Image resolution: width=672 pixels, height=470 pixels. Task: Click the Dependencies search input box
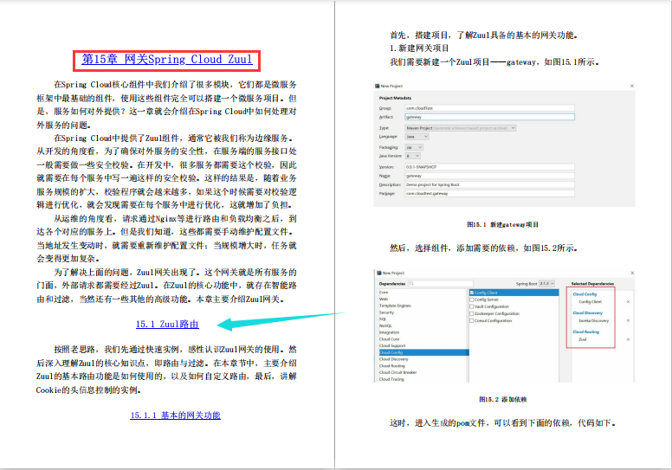coord(441,284)
